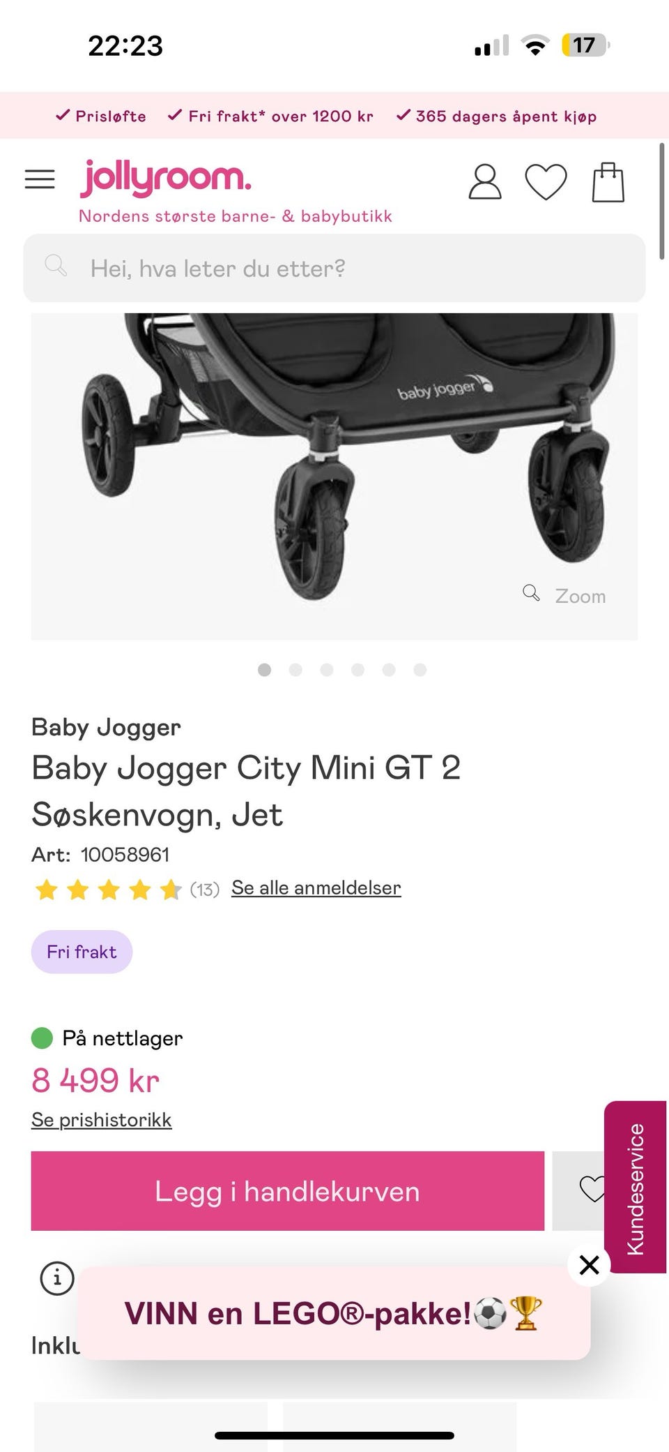Open the VINN en LEGO-pakke banner
Image resolution: width=669 pixels, height=1452 pixels.
point(334,1313)
